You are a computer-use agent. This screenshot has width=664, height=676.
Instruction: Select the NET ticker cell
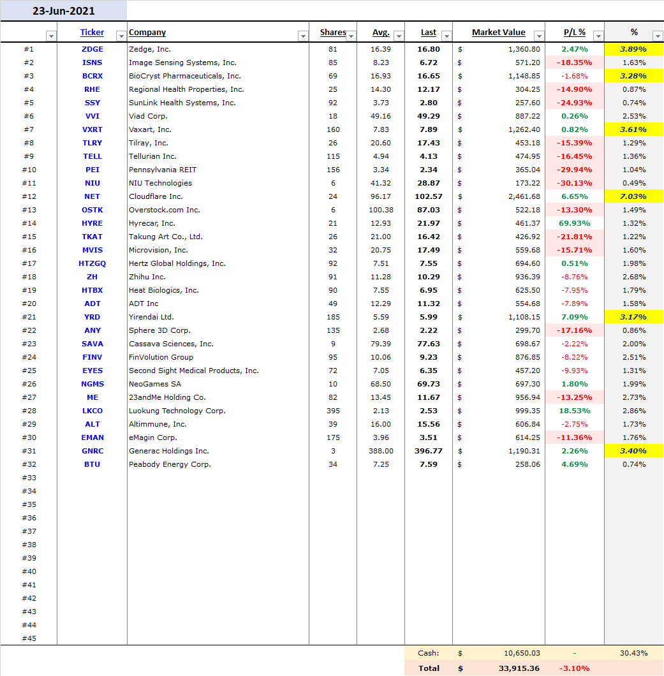tap(92, 196)
